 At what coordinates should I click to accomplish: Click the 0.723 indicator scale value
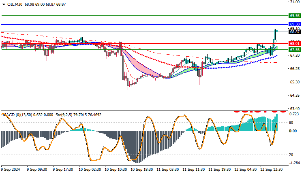pyautogui.click(x=294, y=114)
